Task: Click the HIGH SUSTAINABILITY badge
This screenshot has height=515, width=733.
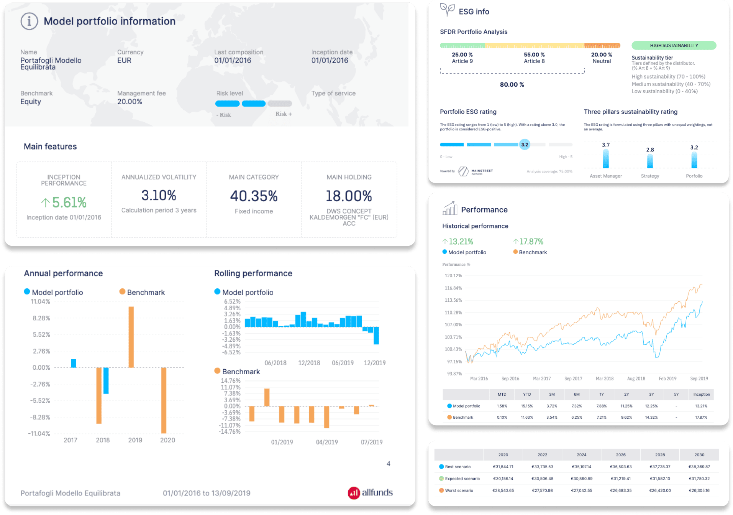Action: (674, 45)
